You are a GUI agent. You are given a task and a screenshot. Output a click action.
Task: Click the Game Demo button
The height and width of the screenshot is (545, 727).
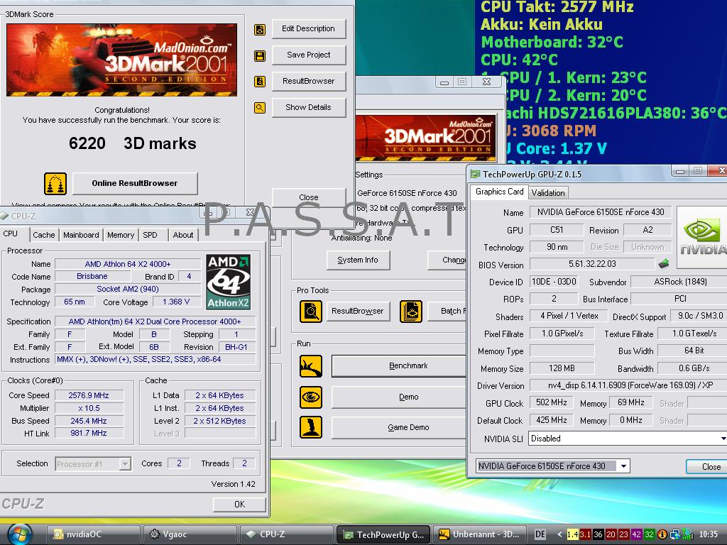click(x=399, y=427)
